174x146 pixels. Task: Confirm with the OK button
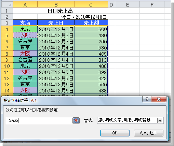tap(115, 133)
